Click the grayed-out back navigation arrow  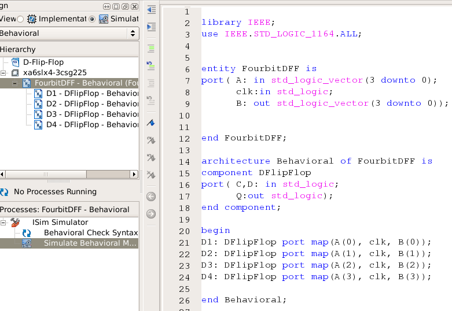(x=151, y=197)
